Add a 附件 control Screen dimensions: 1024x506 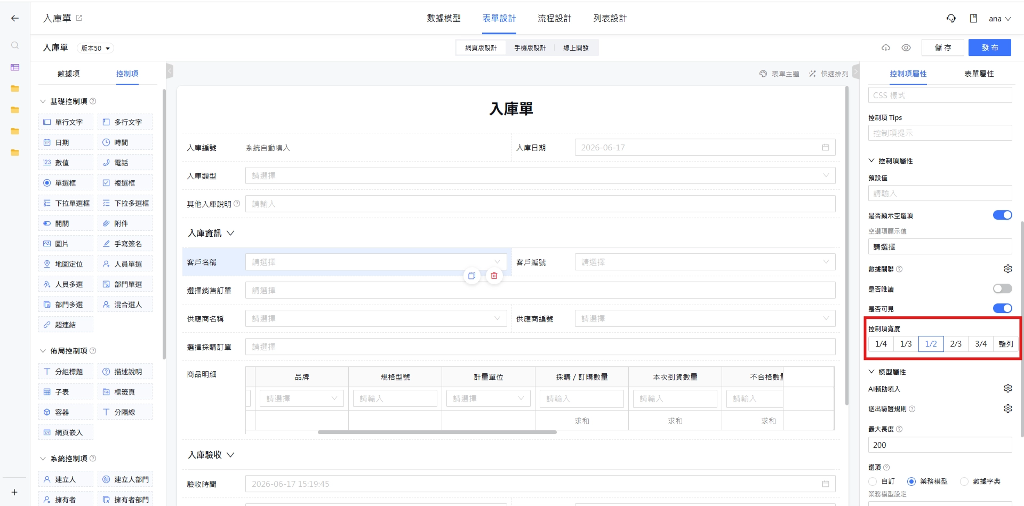(125, 223)
